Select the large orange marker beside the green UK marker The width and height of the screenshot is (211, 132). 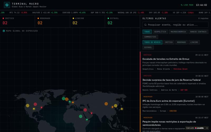pyautogui.click(x=67, y=99)
